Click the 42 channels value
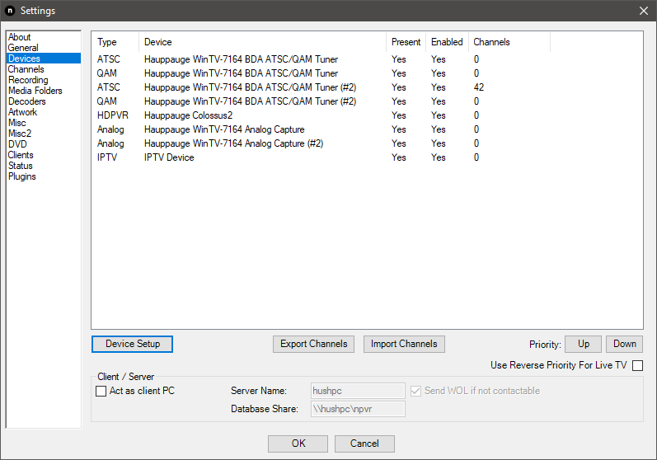Viewport: 657px width, 460px height. tap(479, 87)
